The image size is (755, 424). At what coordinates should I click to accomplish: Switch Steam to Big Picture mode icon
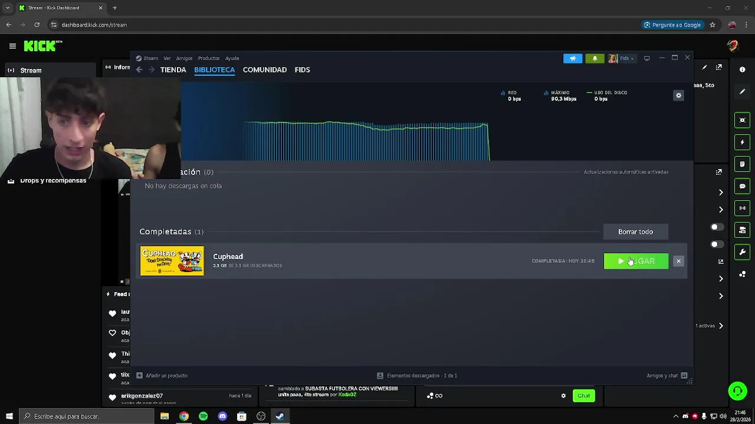click(647, 58)
